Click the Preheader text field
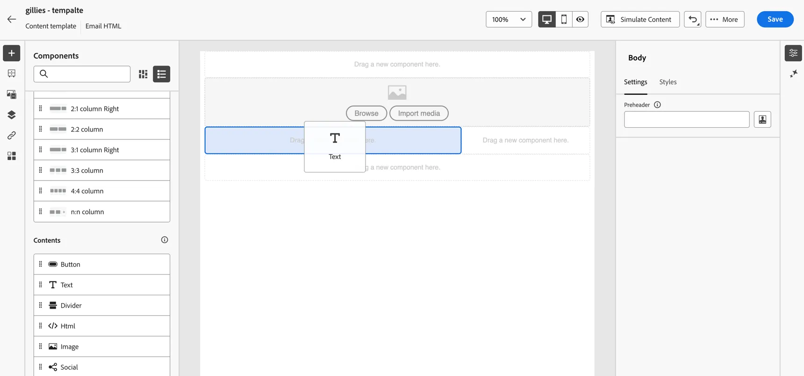This screenshot has width=804, height=376. (x=687, y=120)
